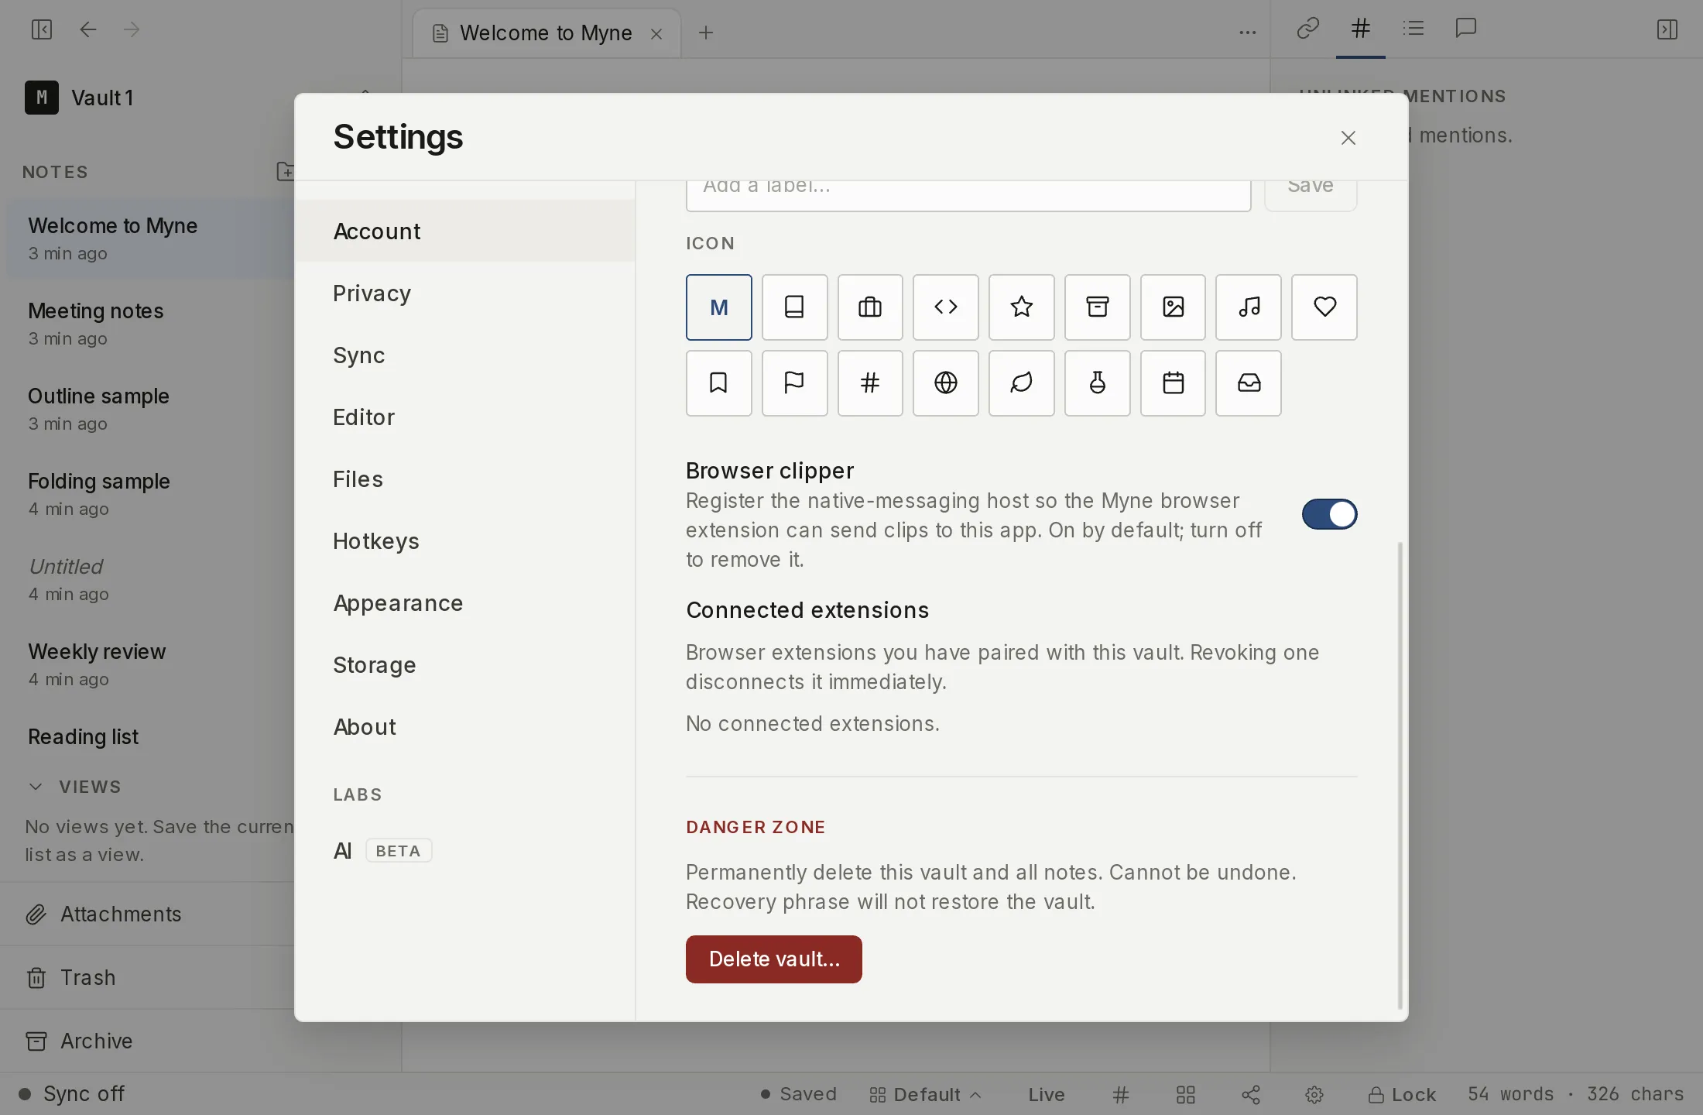Image resolution: width=1703 pixels, height=1115 pixels.
Task: Switch to Appearance settings
Action: click(464, 603)
